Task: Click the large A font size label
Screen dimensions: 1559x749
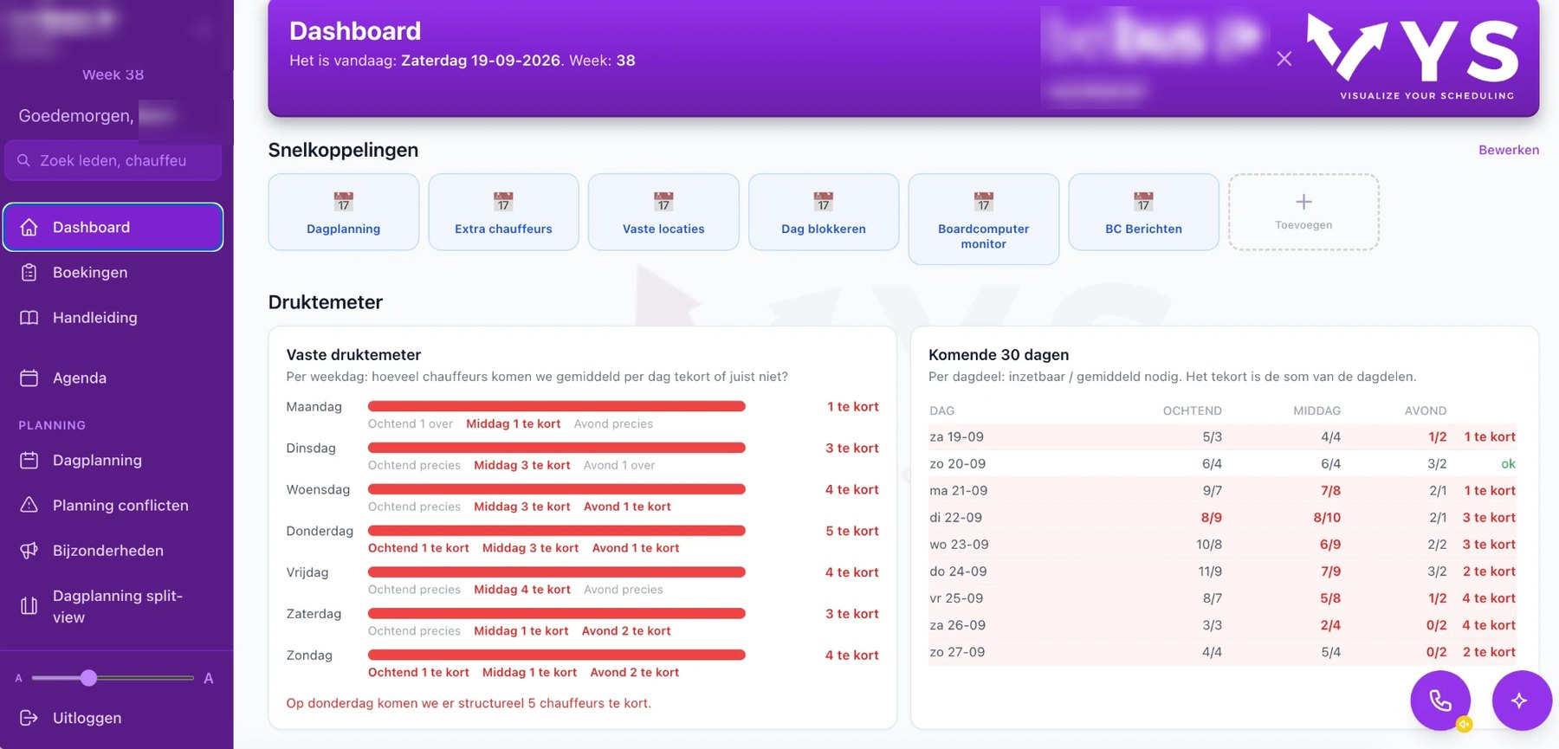Action: coord(208,678)
